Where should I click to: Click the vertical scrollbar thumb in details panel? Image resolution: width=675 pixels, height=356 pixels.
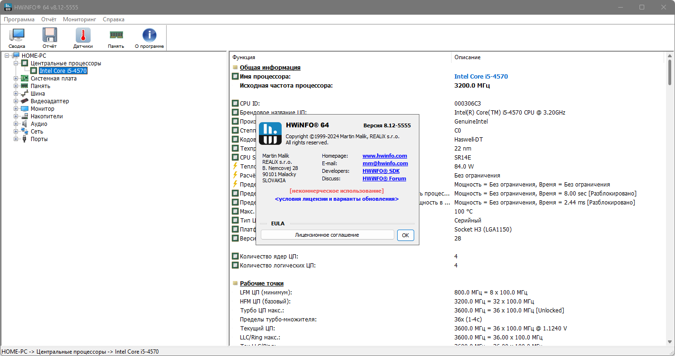(x=670, y=72)
